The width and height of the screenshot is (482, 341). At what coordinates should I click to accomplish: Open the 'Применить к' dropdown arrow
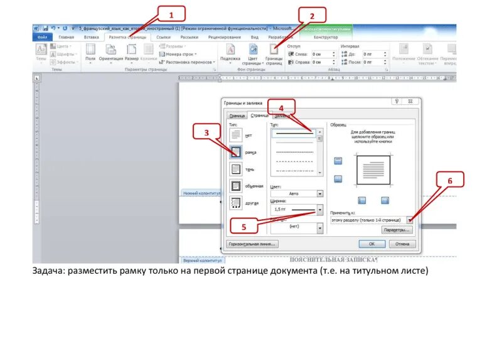(x=409, y=220)
